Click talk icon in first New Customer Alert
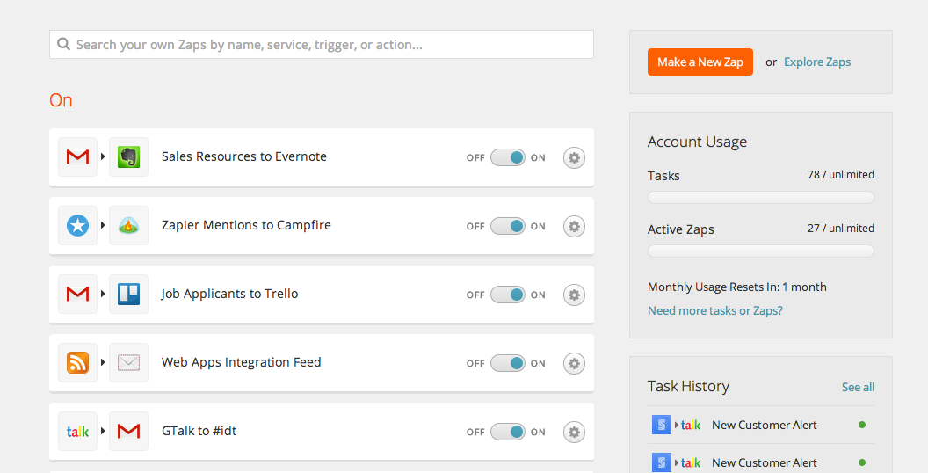 pyautogui.click(x=691, y=425)
